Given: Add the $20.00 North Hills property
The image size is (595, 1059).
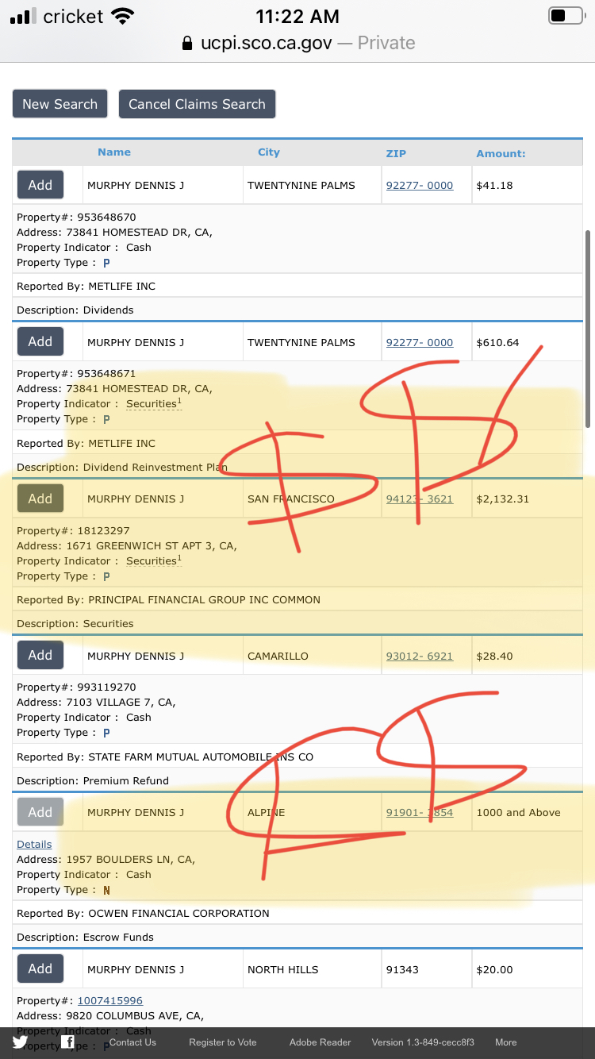Looking at the screenshot, I should click(40, 969).
